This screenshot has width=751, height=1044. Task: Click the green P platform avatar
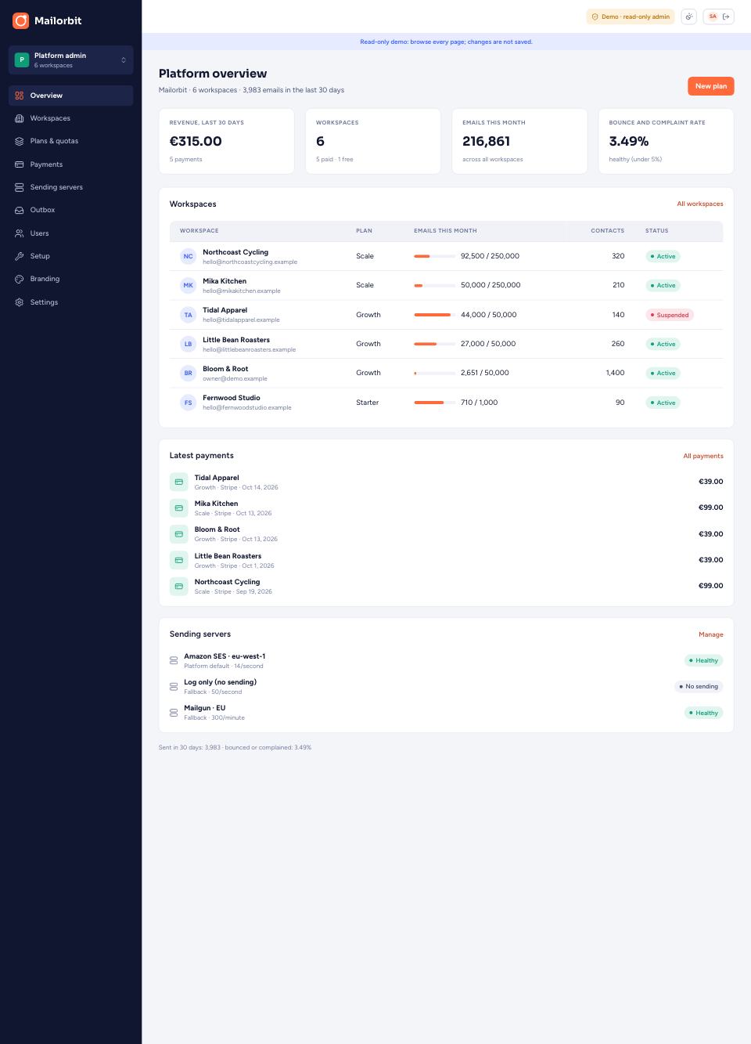tap(22, 60)
